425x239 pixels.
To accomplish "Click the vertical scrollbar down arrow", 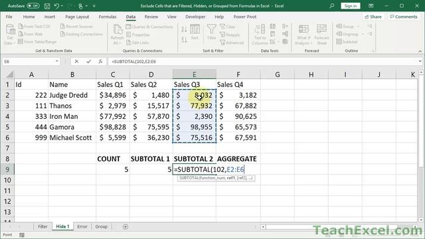I will (x=420, y=220).
